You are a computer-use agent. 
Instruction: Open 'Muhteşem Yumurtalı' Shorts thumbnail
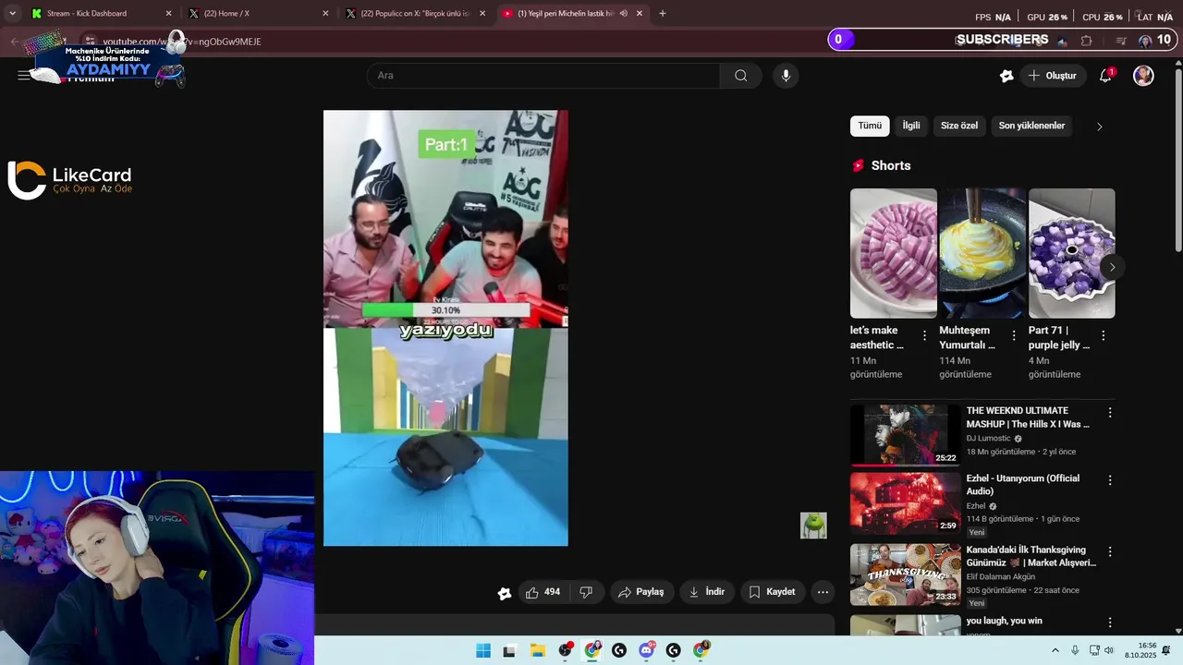[x=982, y=253]
